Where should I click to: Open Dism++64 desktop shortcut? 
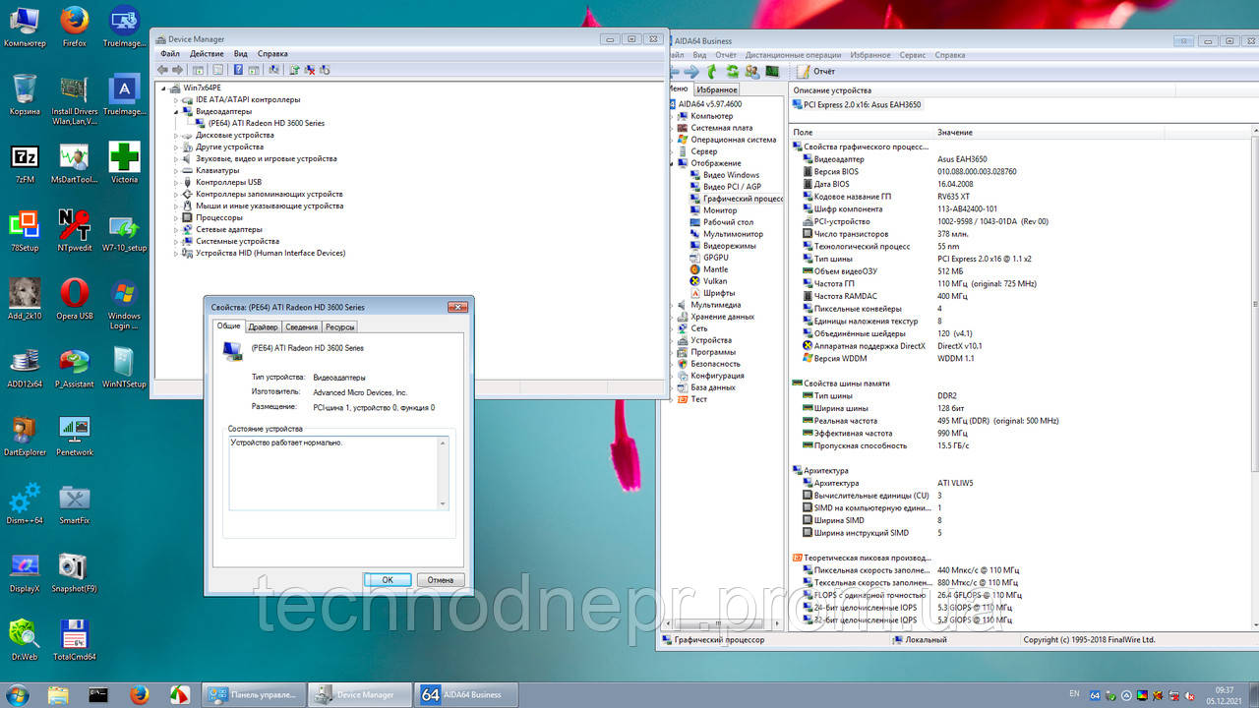pyautogui.click(x=25, y=503)
